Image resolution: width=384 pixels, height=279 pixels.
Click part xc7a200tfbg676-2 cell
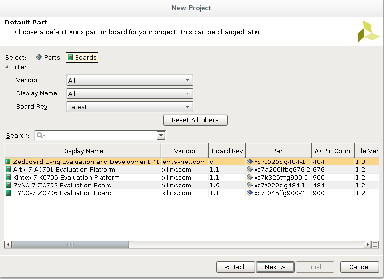pyautogui.click(x=279, y=169)
